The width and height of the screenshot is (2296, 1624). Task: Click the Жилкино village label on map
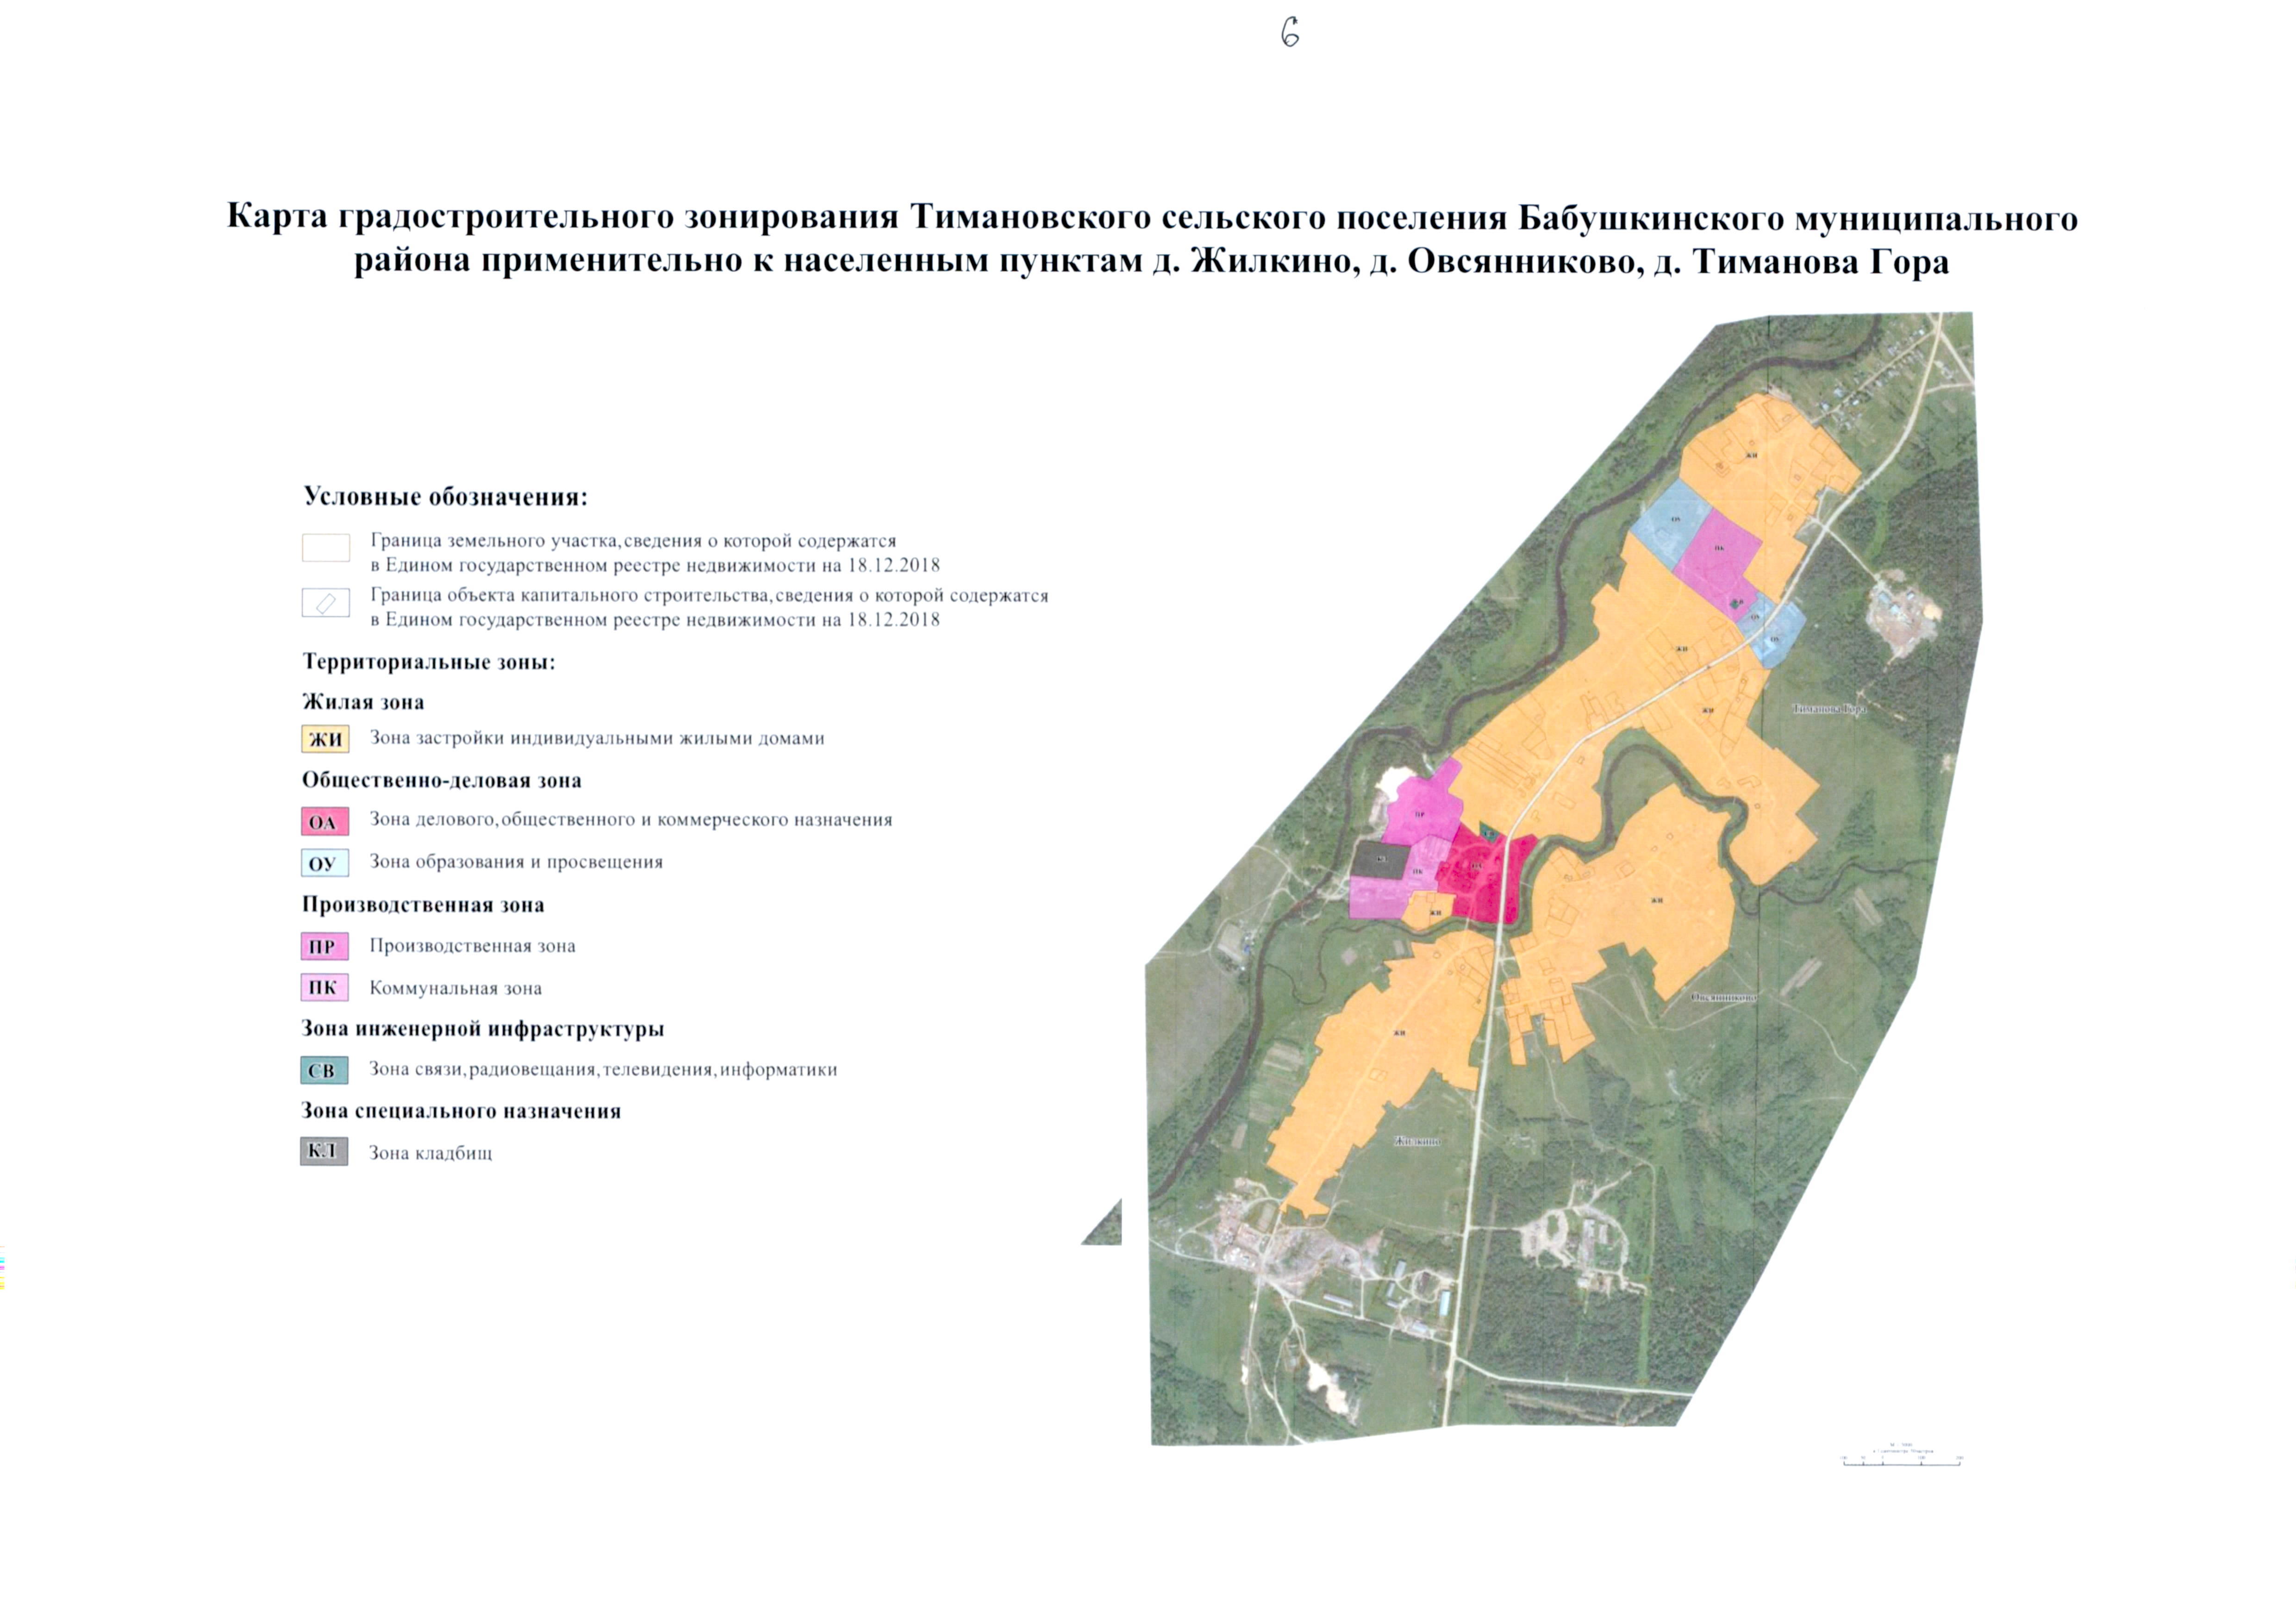tap(1416, 1140)
